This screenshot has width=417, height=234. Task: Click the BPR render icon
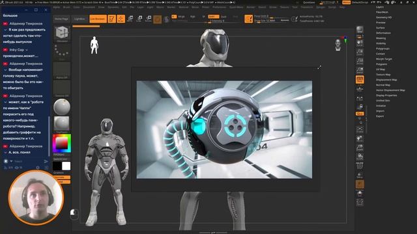click(x=360, y=29)
